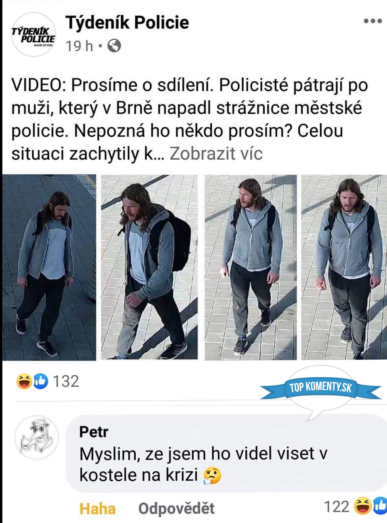Open Petr's pixelated profile avatar

point(37,437)
